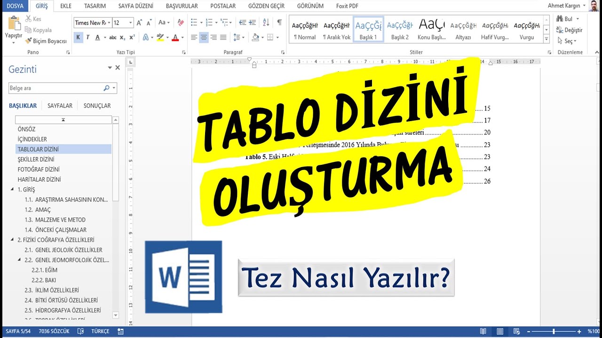
Task: Click macro recording icon in status bar
Action: click(x=121, y=331)
